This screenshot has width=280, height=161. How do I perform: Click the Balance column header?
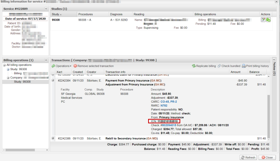point(257,72)
